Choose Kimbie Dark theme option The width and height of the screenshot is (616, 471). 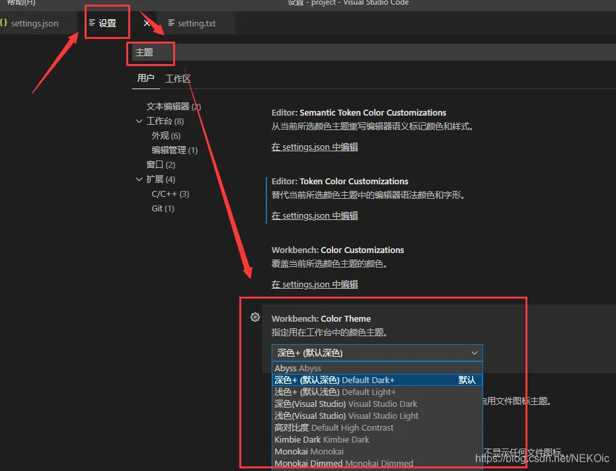point(377,439)
